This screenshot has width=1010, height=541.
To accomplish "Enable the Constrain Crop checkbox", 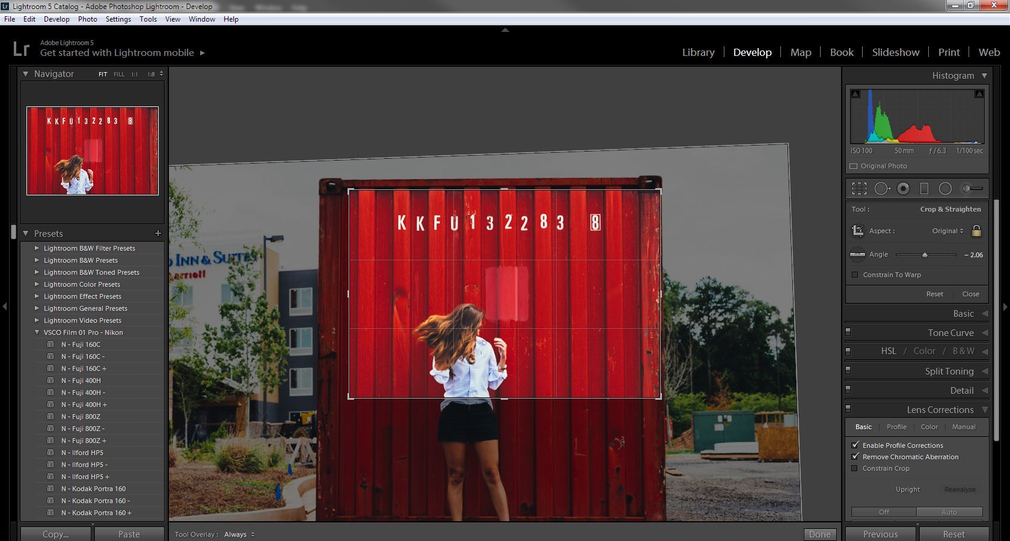I will (854, 468).
